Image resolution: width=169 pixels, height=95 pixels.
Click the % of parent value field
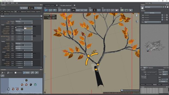point(28,28)
